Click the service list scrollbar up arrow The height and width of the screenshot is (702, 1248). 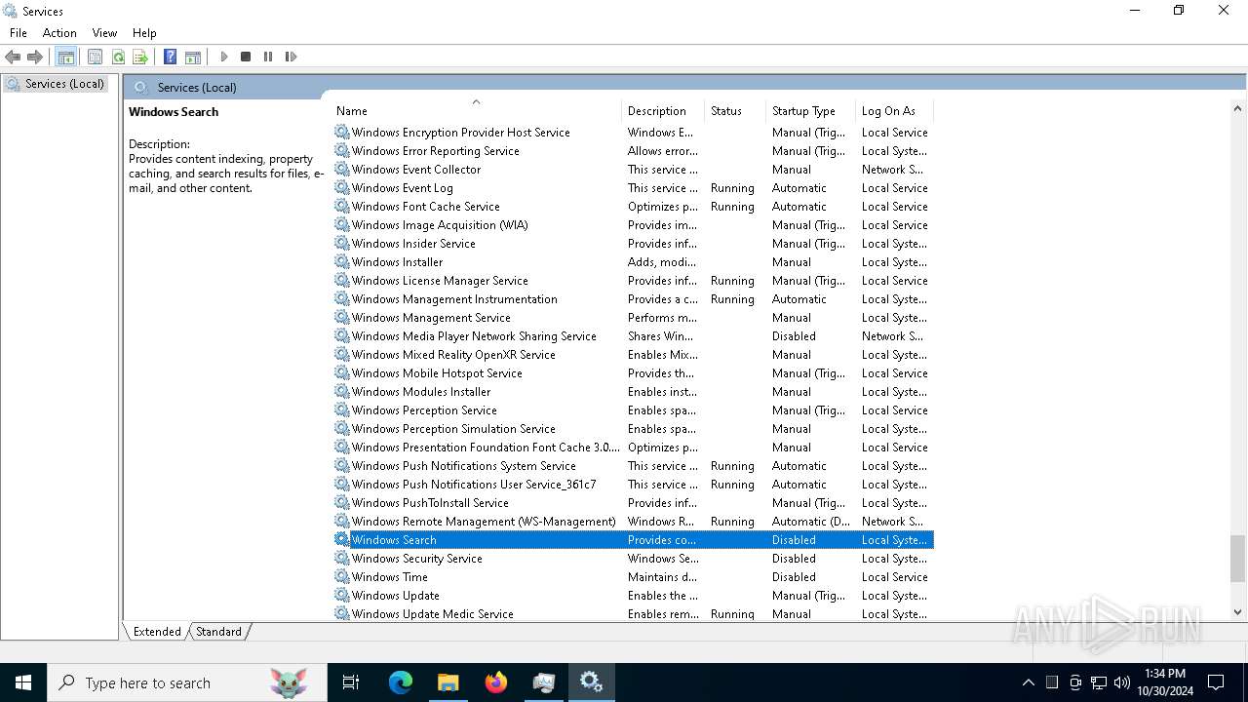point(1237,108)
